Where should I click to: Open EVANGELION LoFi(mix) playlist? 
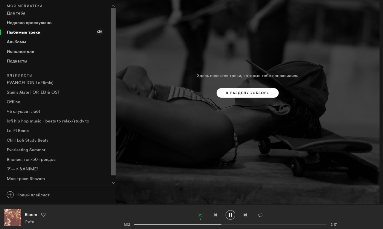(x=30, y=83)
